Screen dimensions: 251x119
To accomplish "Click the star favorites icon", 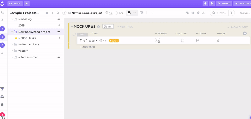I will tap(27, 3).
